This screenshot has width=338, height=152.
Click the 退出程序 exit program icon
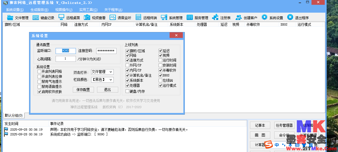point(290,17)
